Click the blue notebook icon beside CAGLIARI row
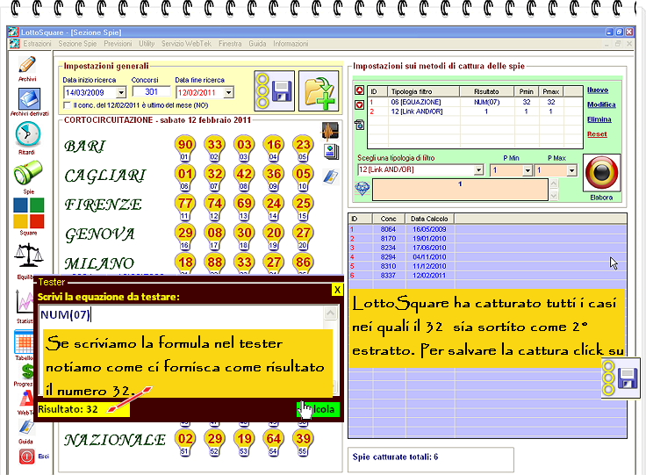This screenshot has height=475, width=646. pyautogui.click(x=330, y=176)
